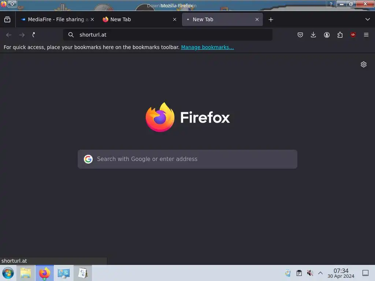
Task: Activate Firefox from the taskbar
Action: (x=44, y=273)
